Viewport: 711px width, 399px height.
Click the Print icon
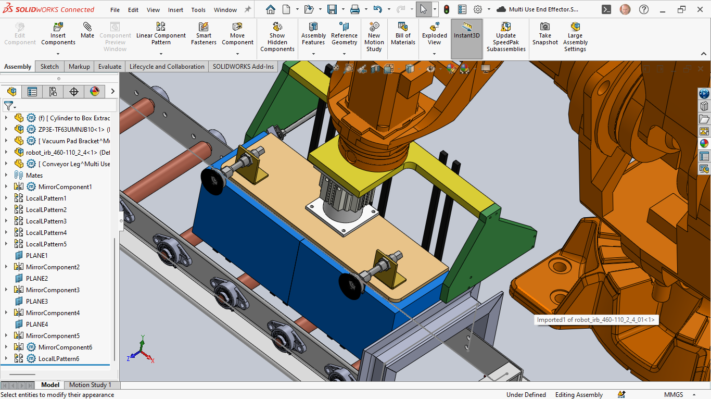coord(355,9)
